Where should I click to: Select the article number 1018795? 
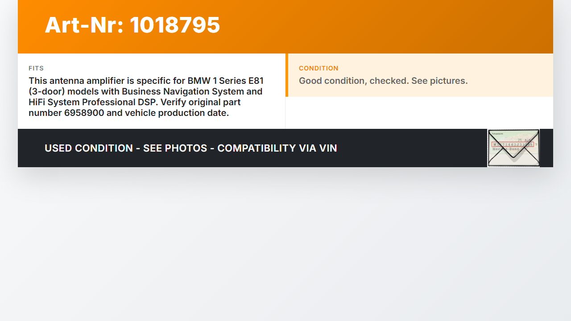tap(175, 25)
